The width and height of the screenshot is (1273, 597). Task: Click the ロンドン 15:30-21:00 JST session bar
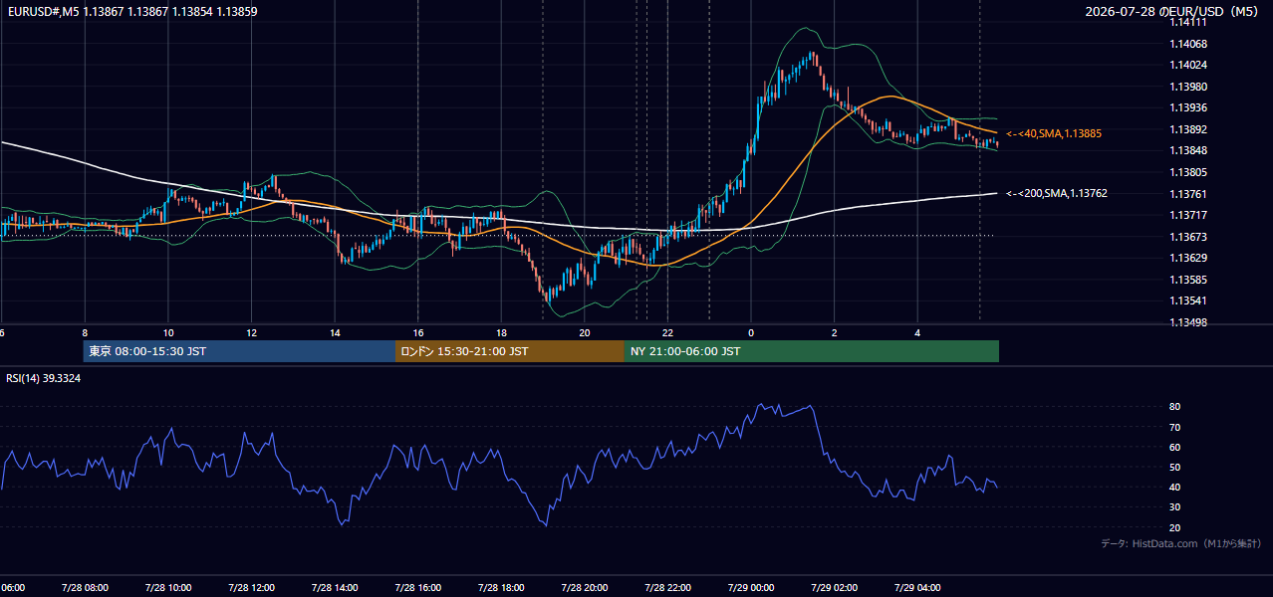coord(510,351)
